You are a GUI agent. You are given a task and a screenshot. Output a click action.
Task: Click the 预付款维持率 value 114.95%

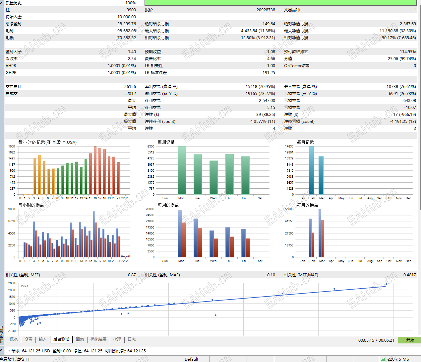pos(408,52)
